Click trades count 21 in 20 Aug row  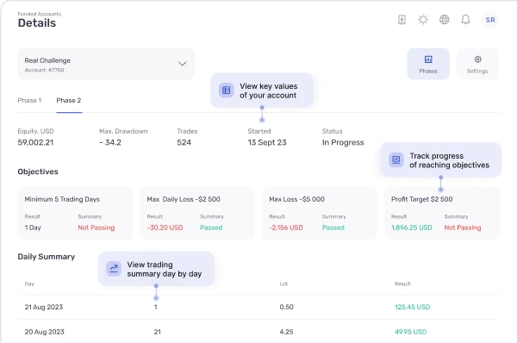(158, 332)
